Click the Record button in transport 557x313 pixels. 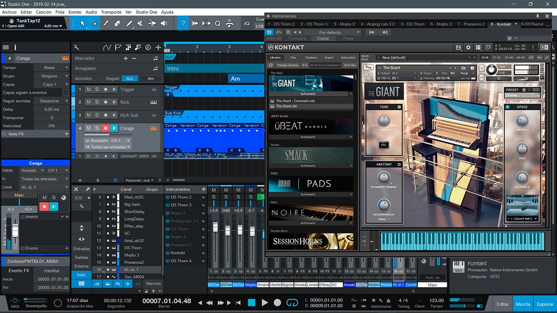[x=277, y=302]
